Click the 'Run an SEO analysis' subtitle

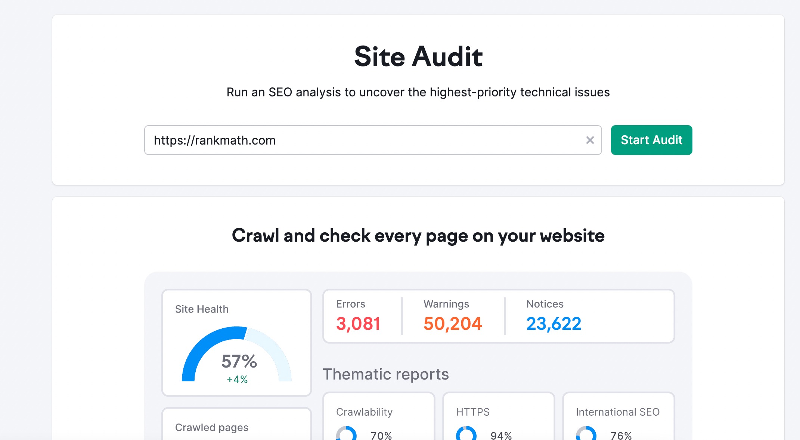click(x=418, y=92)
